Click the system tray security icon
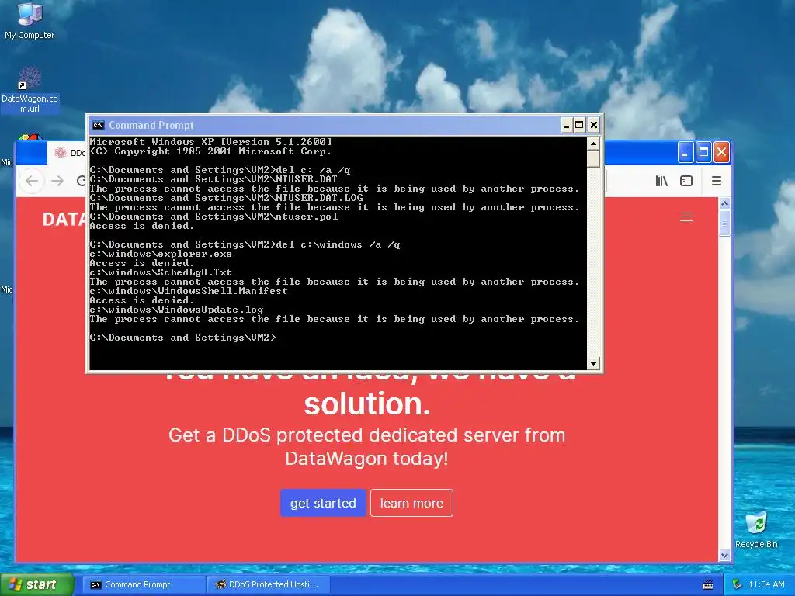The width and height of the screenshot is (795, 596). pyautogui.click(x=738, y=584)
